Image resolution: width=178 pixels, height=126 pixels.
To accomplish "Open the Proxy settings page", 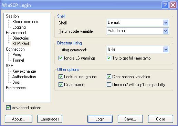I will point(17,55).
